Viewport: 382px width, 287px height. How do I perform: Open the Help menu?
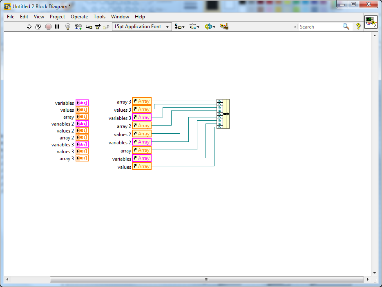click(x=140, y=17)
